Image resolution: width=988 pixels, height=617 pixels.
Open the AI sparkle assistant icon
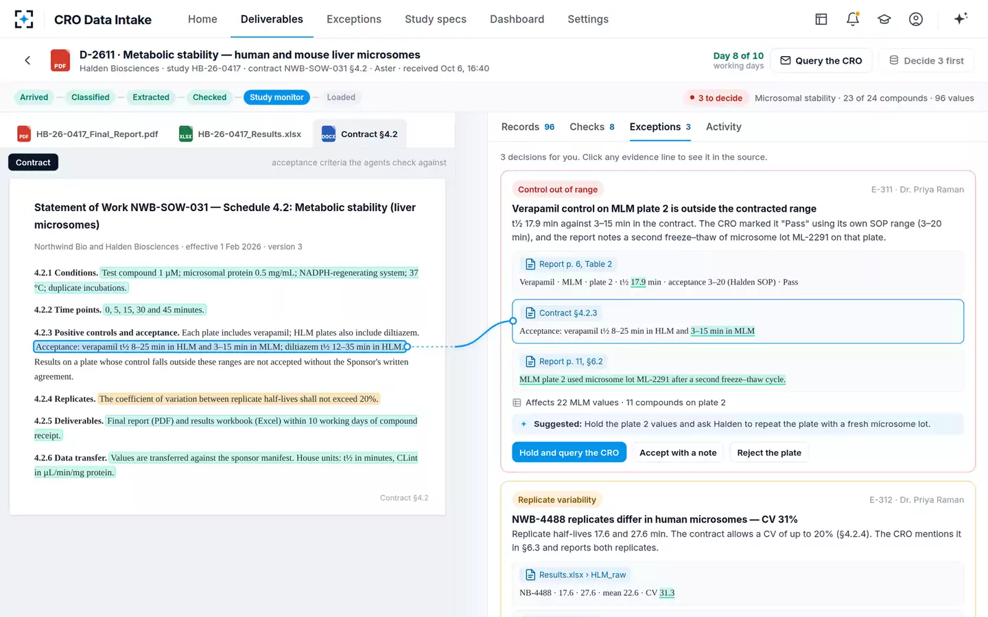pos(961,19)
